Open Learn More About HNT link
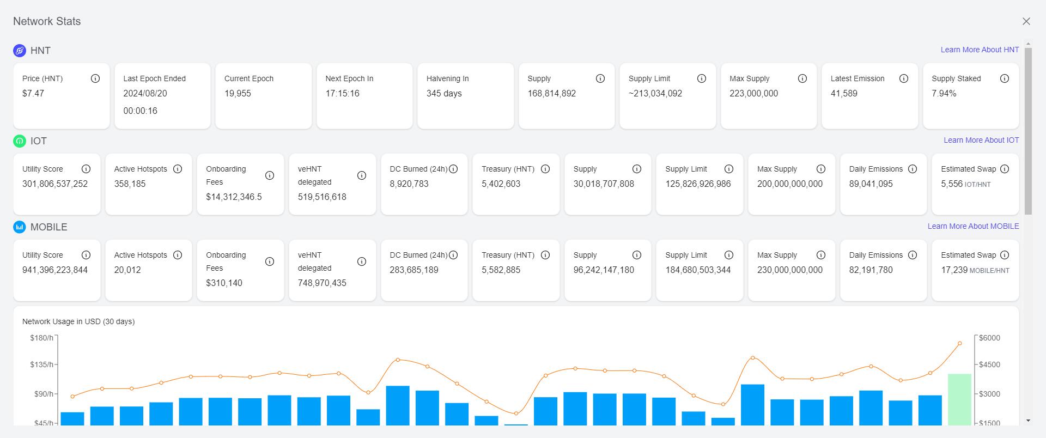This screenshot has width=1046, height=438. tap(980, 50)
